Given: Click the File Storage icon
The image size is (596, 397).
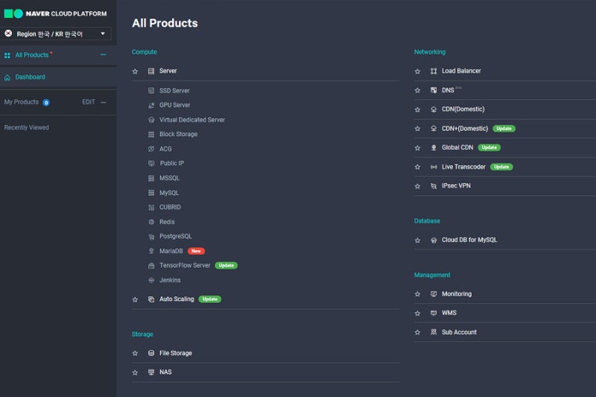Looking at the screenshot, I should pyautogui.click(x=151, y=353).
